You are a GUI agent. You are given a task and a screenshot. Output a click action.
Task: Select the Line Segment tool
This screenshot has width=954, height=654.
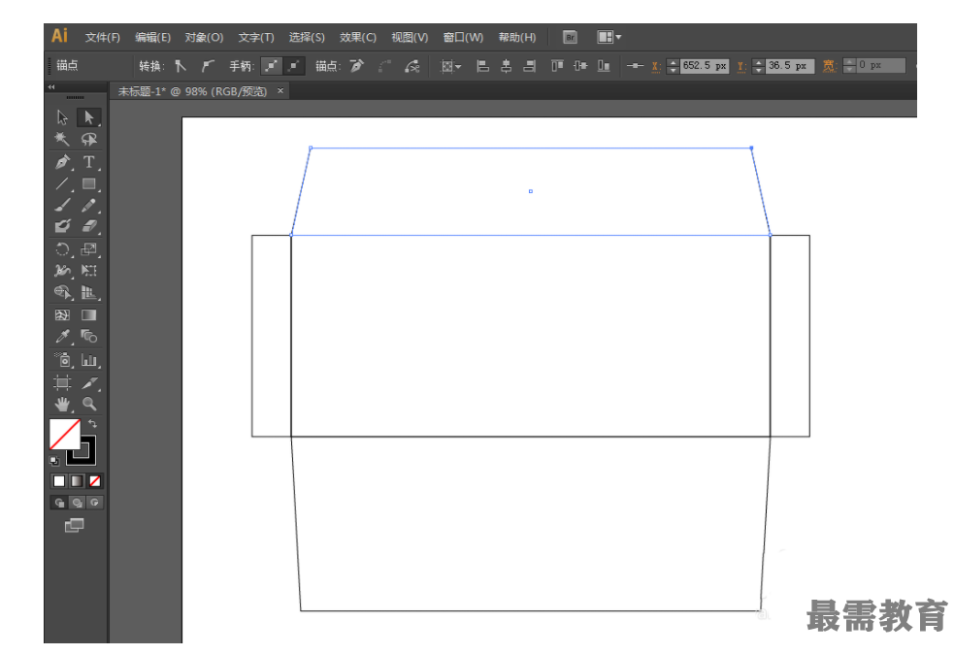[x=62, y=183]
